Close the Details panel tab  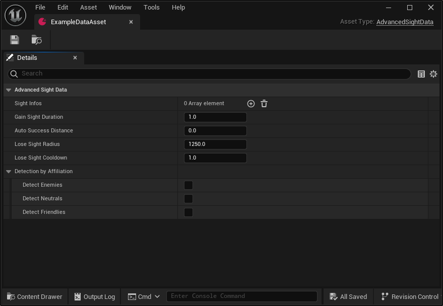(75, 58)
